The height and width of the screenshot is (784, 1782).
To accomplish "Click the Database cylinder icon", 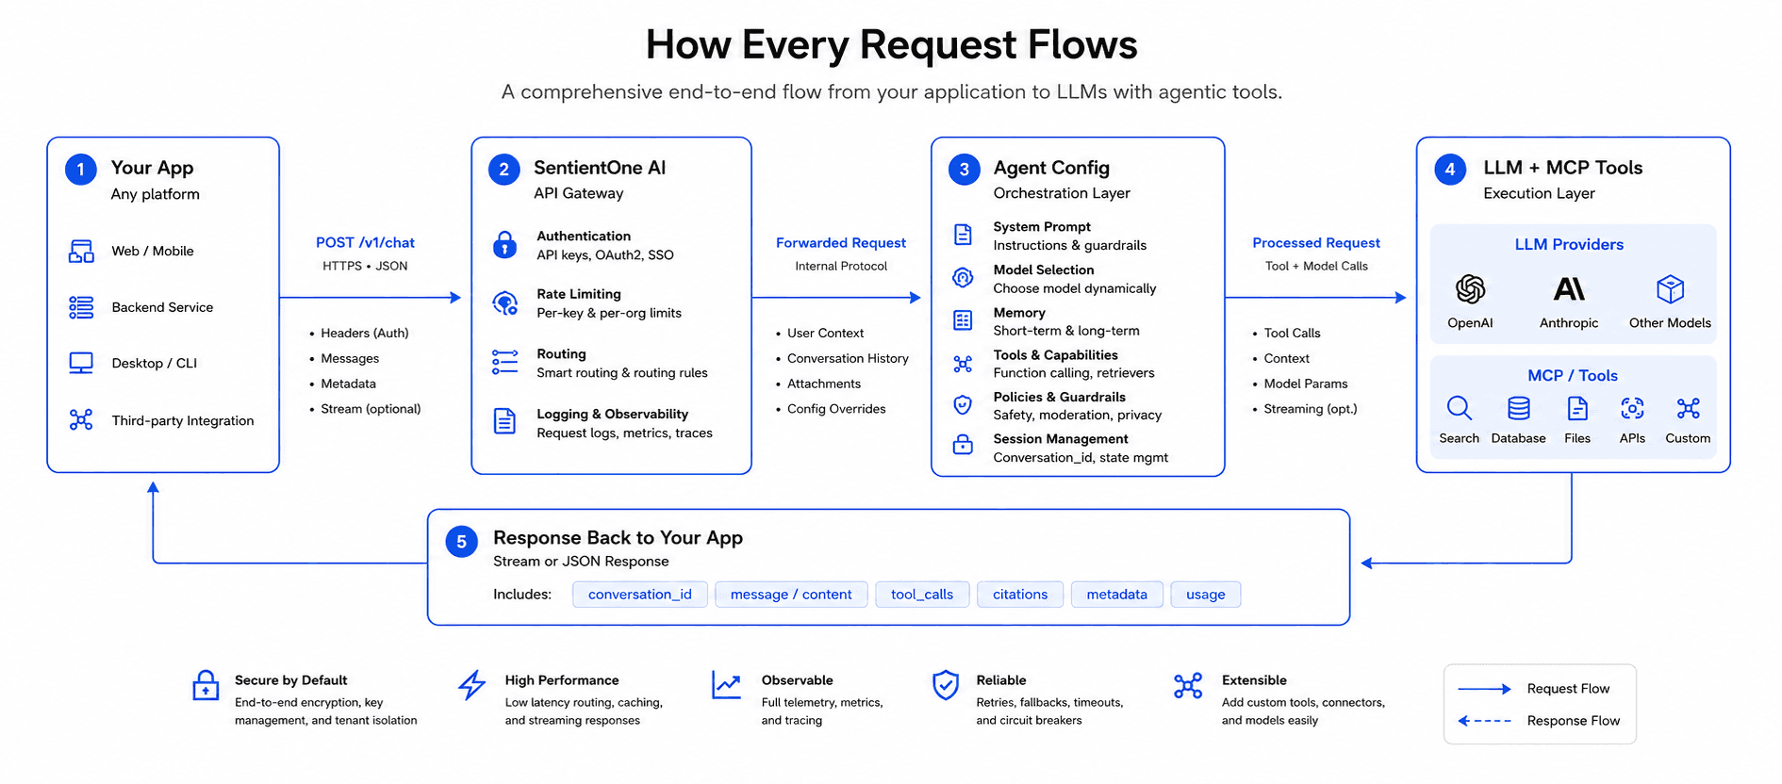I will pyautogui.click(x=1518, y=408).
